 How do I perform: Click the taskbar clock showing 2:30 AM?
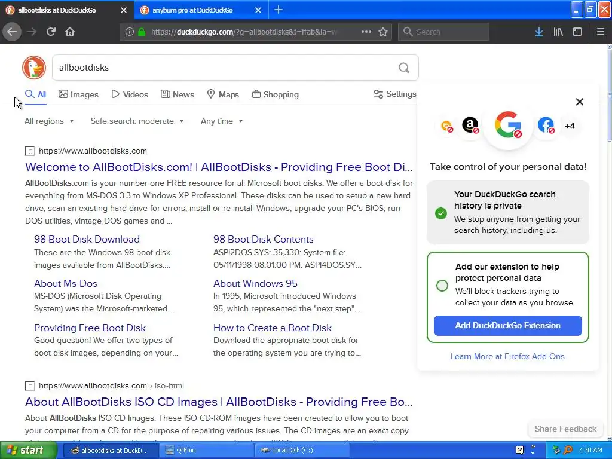coord(590,450)
